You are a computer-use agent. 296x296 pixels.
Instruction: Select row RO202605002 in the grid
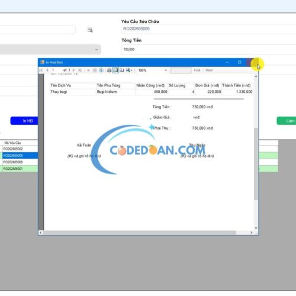(x=20, y=149)
